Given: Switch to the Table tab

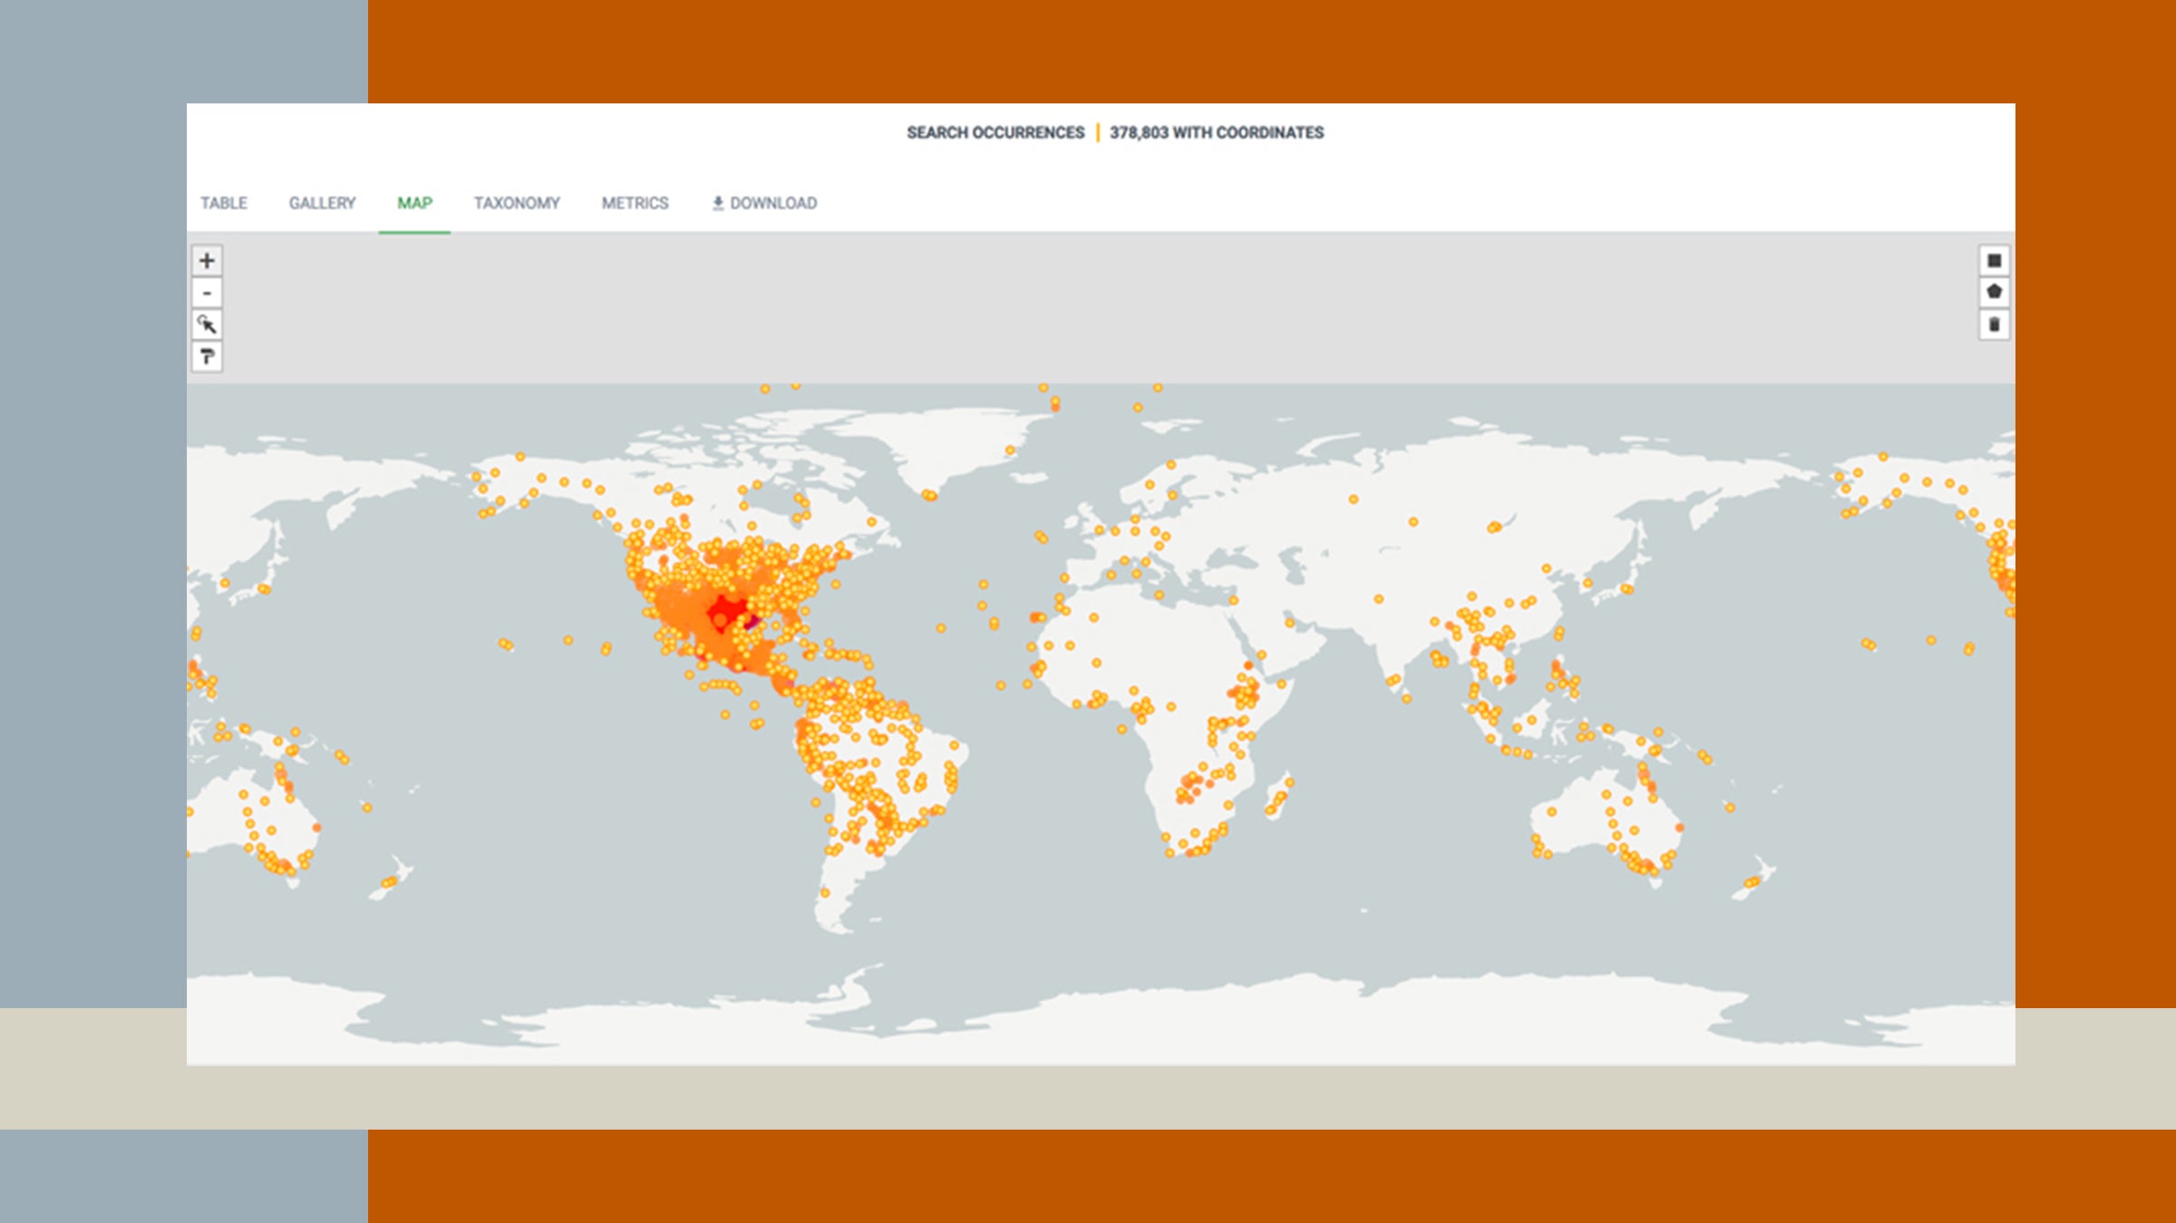Looking at the screenshot, I should click(224, 203).
